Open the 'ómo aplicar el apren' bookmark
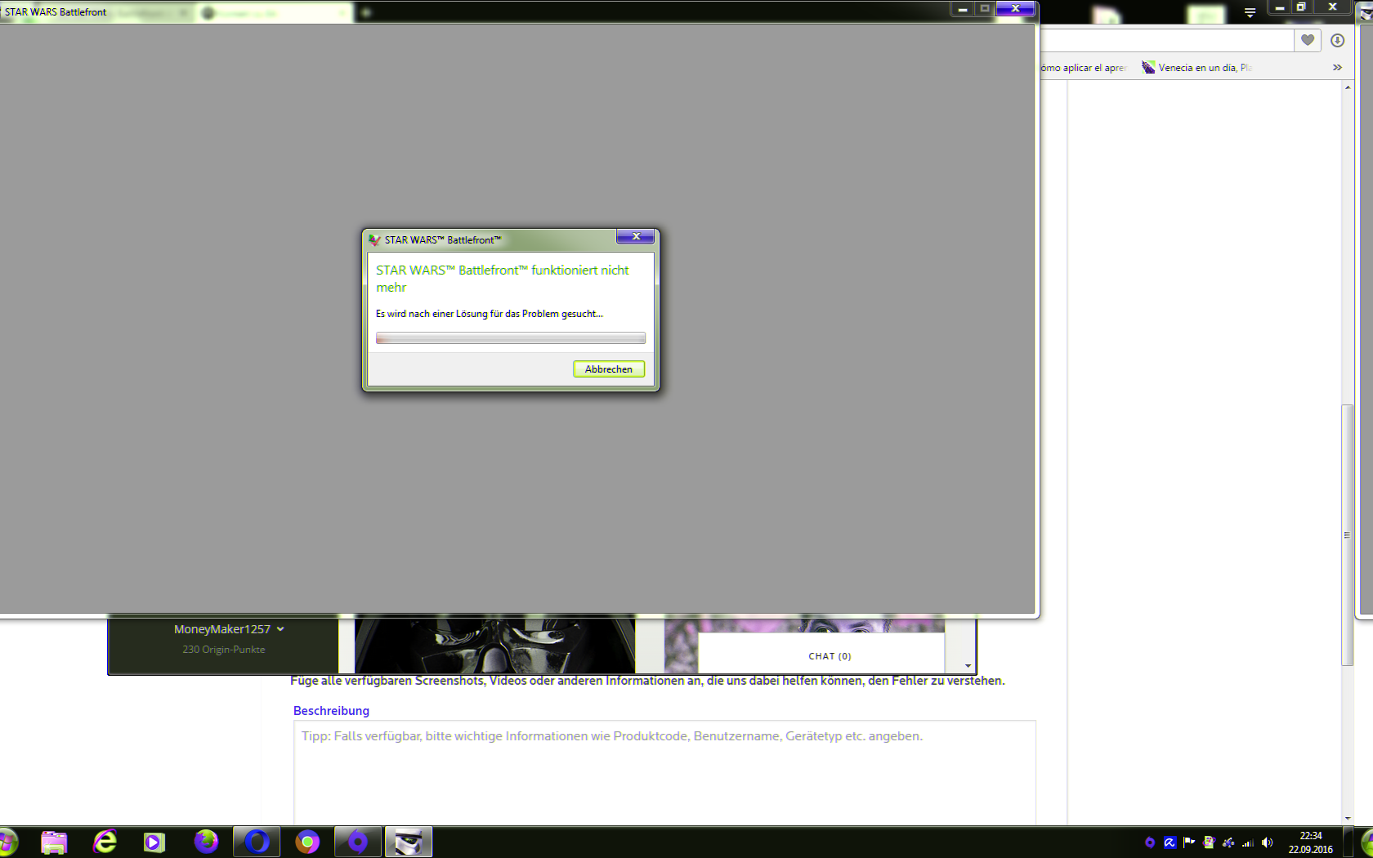This screenshot has height=858, width=1373. pos(1083,68)
